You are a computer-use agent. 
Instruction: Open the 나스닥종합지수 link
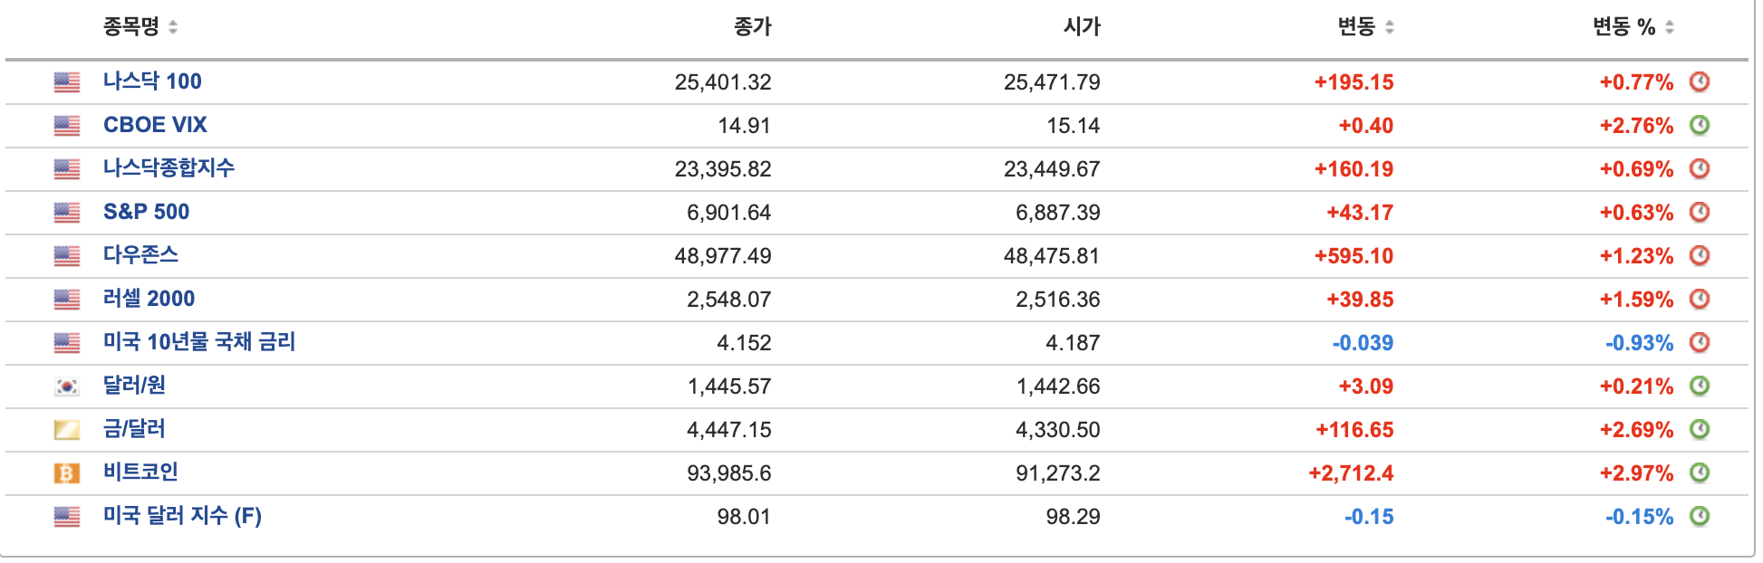(x=169, y=167)
